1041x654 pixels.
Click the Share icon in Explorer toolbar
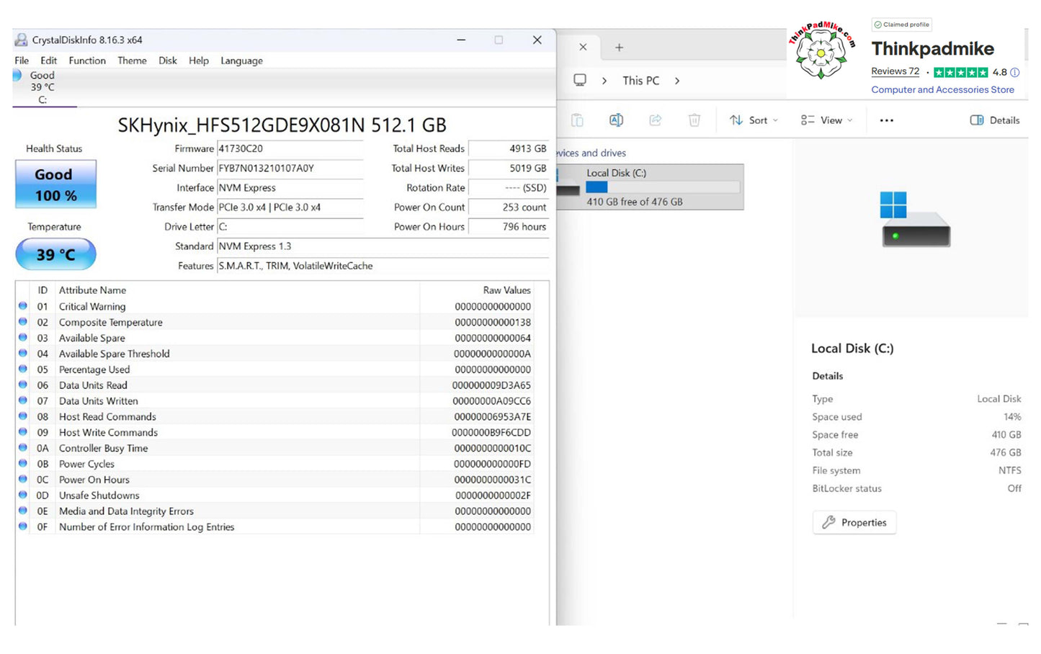(655, 120)
